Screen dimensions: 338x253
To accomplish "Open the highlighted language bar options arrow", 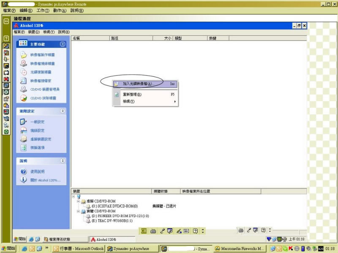I will [203, 231].
